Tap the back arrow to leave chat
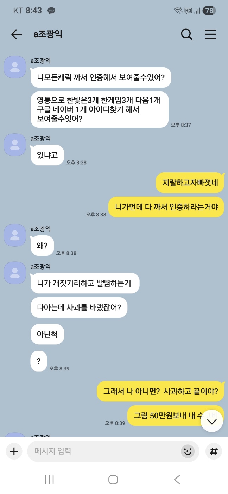Viewport: 228px width, 494px height. 17,34
